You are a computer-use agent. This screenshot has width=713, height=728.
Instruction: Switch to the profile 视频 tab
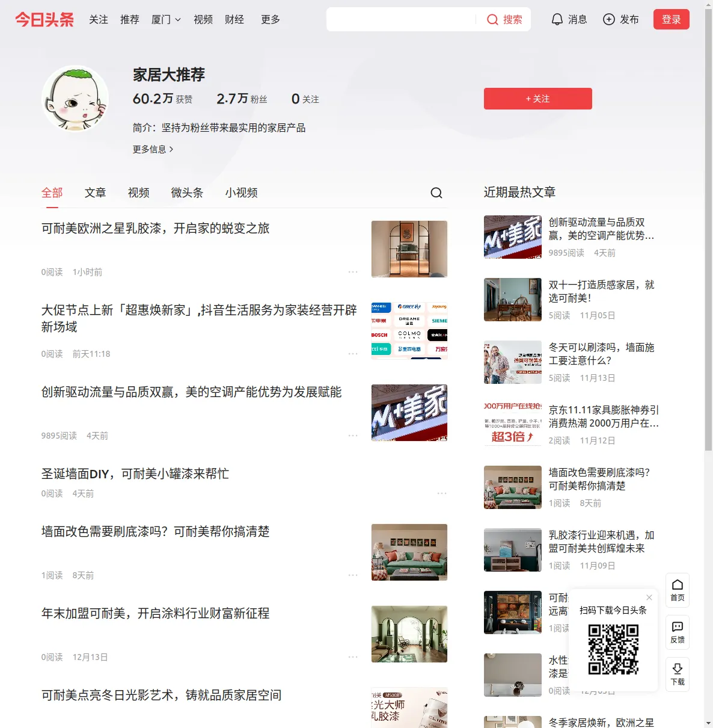139,193
